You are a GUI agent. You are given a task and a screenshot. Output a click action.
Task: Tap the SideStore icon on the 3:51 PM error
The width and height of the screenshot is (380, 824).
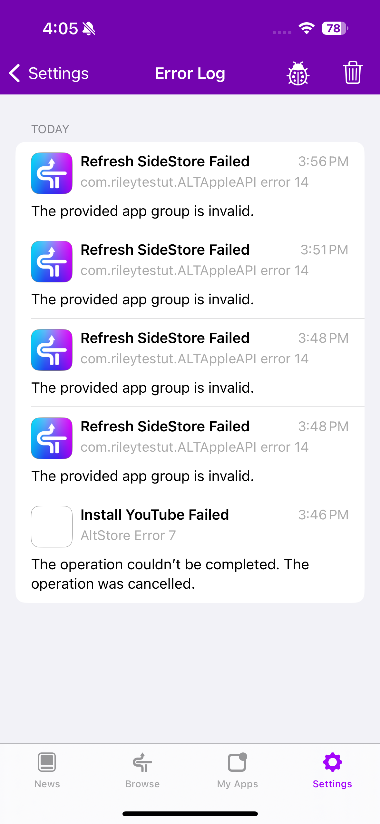click(52, 261)
